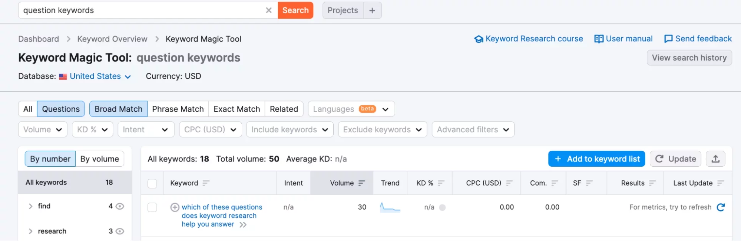Screen dimensions: 741x241
Task: Group keywords By volume
Action: pos(100,159)
